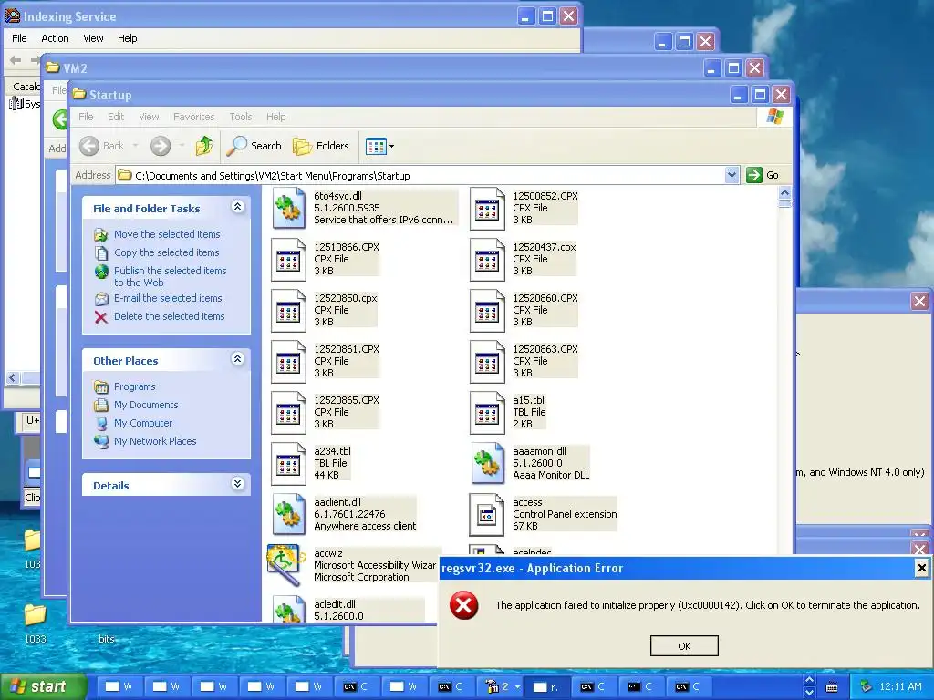
Task: Select the a234.tbl file icon
Action: click(288, 464)
